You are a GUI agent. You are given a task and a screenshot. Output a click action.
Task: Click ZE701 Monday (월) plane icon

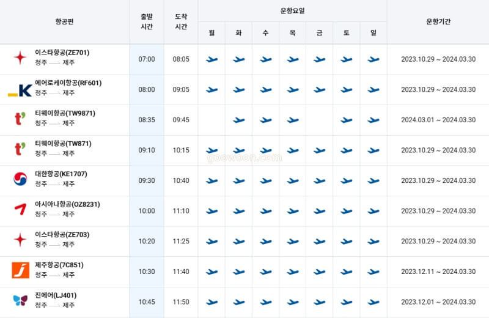coord(211,59)
